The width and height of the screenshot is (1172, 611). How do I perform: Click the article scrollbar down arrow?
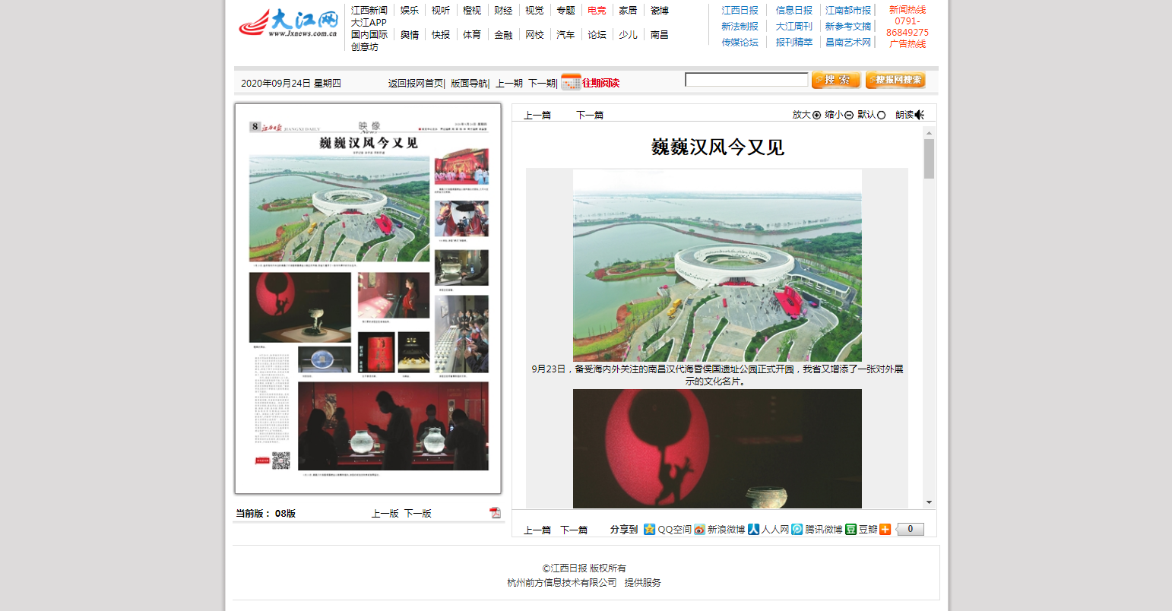coord(929,502)
